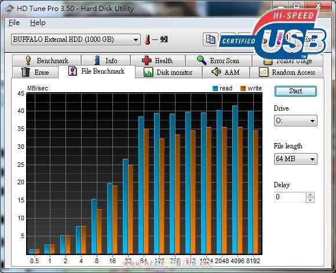Click the blue read legend swatch
Screen dimensions: 336x273
pos(215,88)
